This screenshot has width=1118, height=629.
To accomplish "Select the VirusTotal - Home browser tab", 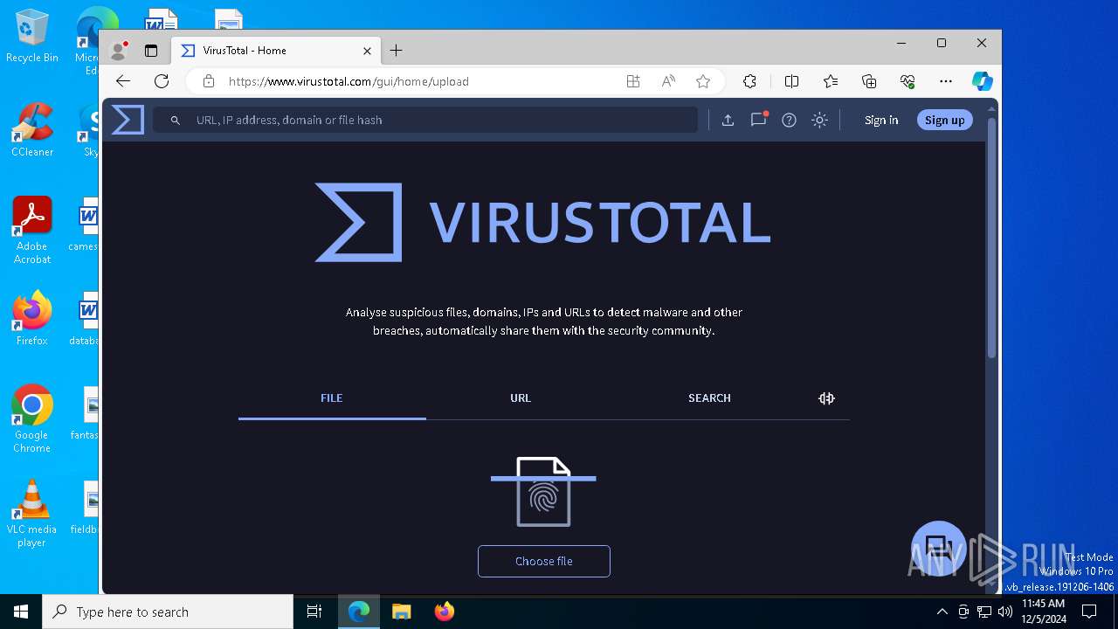I will click(x=276, y=51).
